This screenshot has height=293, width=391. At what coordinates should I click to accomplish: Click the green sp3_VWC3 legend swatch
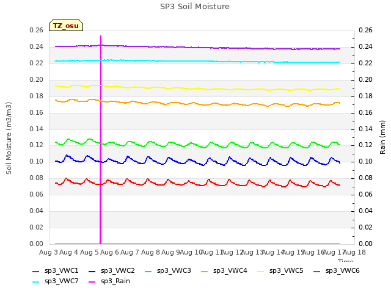[x=148, y=272]
